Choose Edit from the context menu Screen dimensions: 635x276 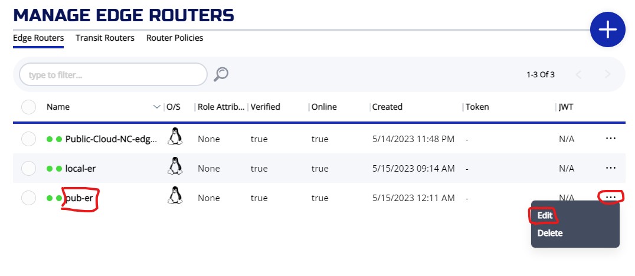[x=545, y=216]
